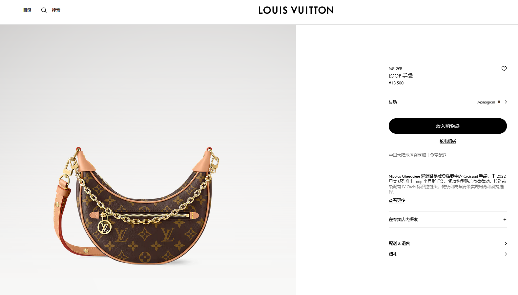Image resolution: width=518 pixels, height=295 pixels.
Task: Open the hamburger menu icon
Action: point(15,10)
